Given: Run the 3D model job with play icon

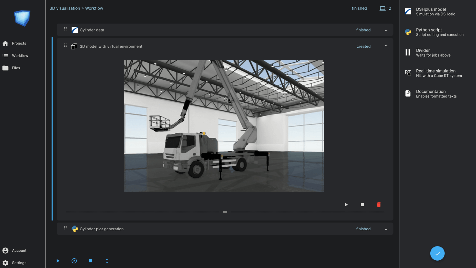Looking at the screenshot, I should 346,205.
